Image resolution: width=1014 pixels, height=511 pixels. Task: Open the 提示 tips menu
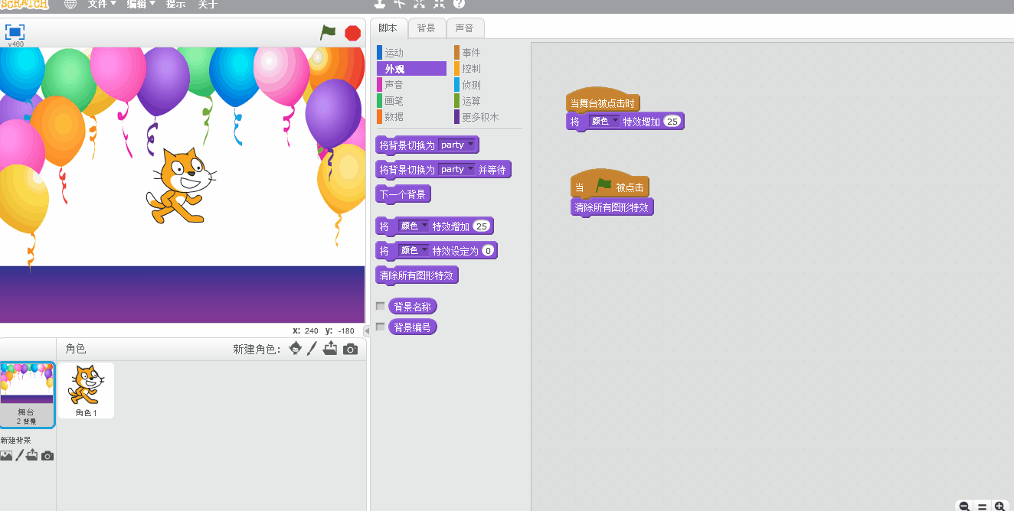[176, 4]
